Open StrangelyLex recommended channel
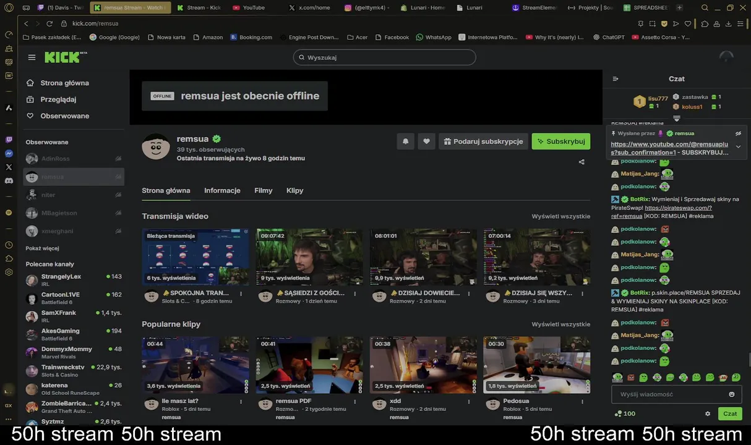751x445 pixels. click(74, 280)
